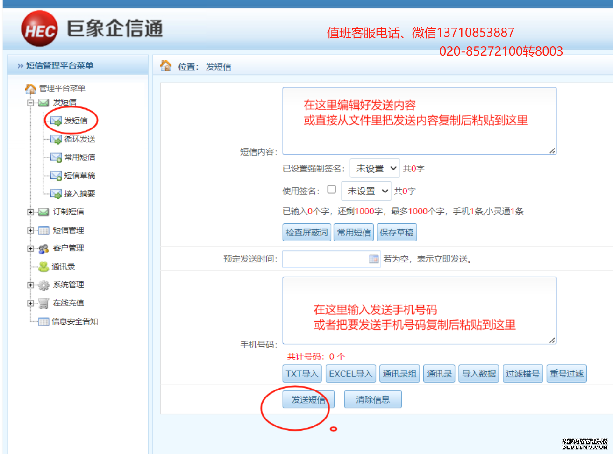
Task: Click the 检查屏蔽词 button
Action: (306, 232)
